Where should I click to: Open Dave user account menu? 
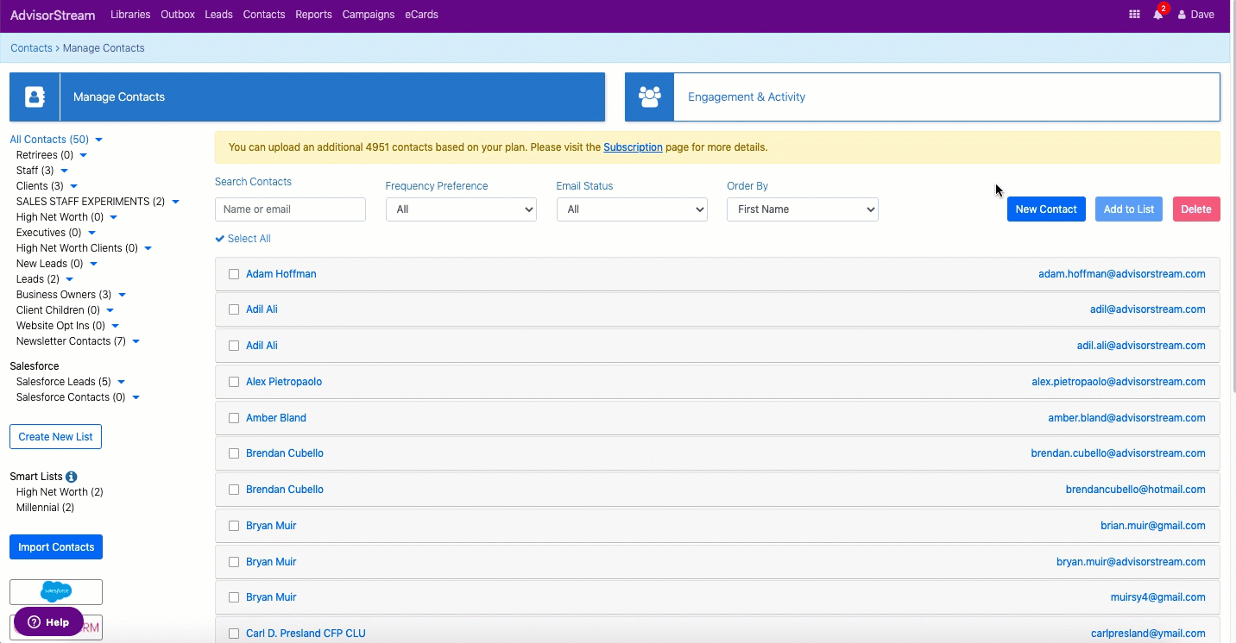pyautogui.click(x=1196, y=15)
